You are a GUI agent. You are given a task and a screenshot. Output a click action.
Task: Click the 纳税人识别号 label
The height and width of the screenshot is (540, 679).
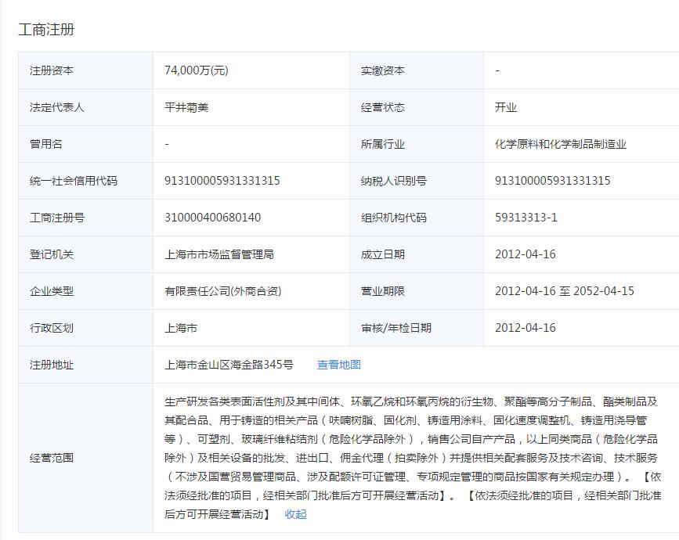point(394,181)
